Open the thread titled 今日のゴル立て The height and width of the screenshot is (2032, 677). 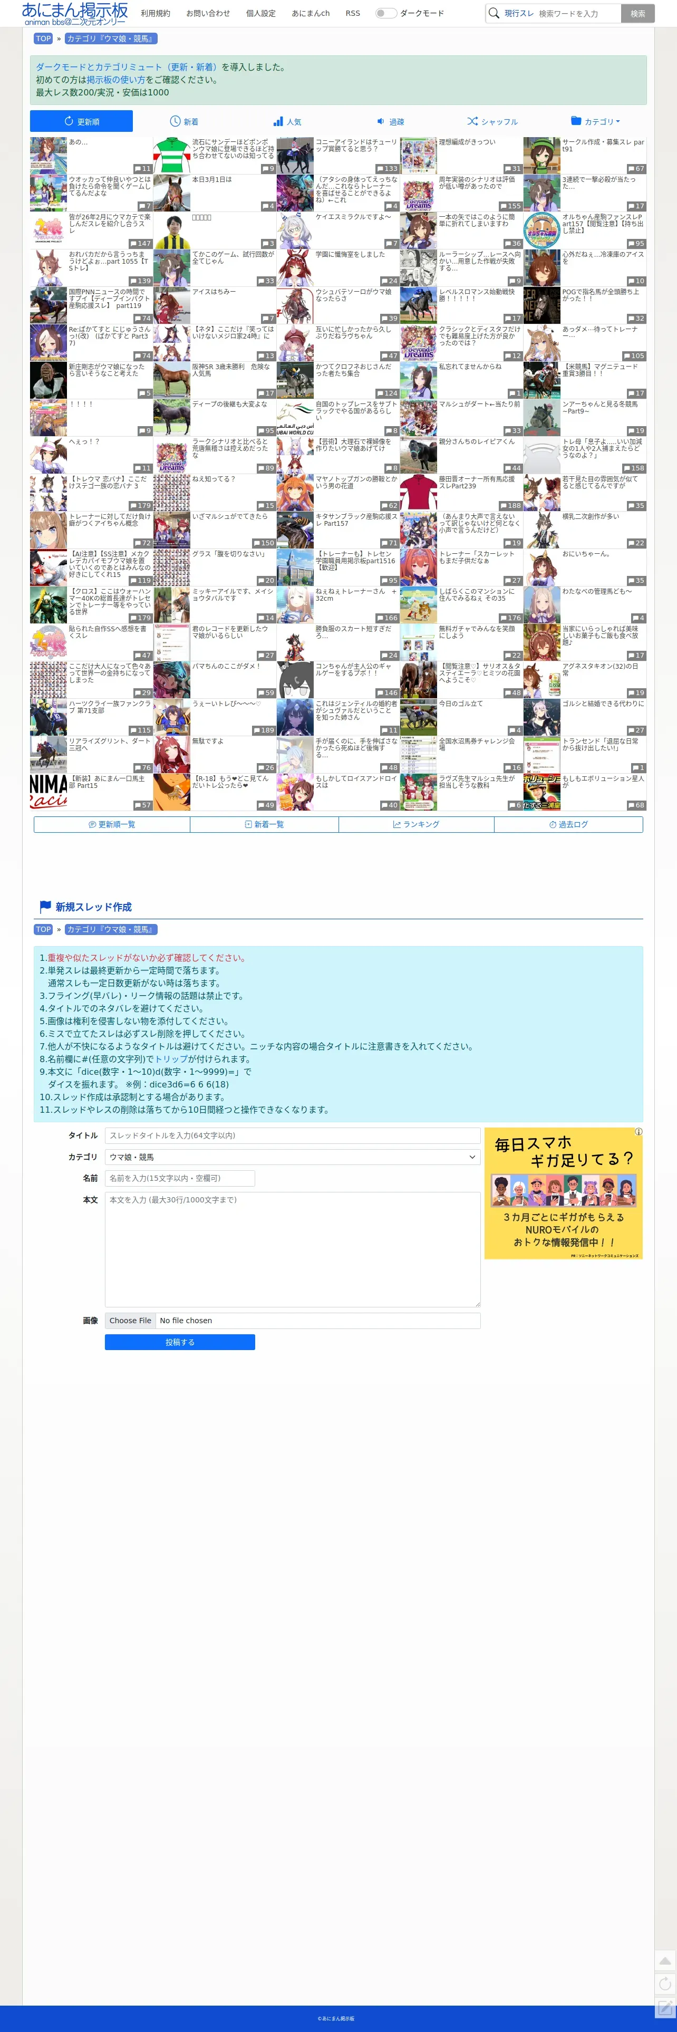click(461, 704)
